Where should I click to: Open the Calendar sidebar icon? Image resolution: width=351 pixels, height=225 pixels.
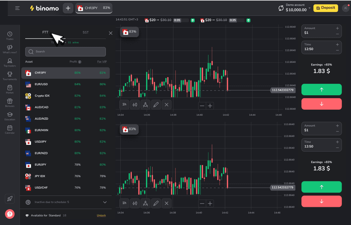[x=10, y=128]
